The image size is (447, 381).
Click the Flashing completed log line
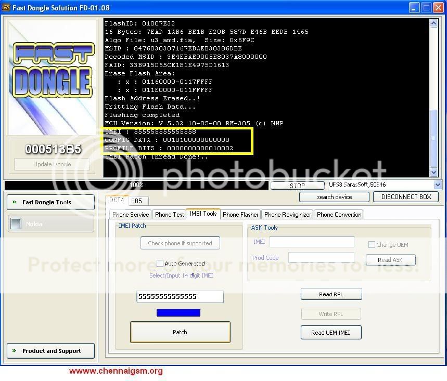point(142,115)
